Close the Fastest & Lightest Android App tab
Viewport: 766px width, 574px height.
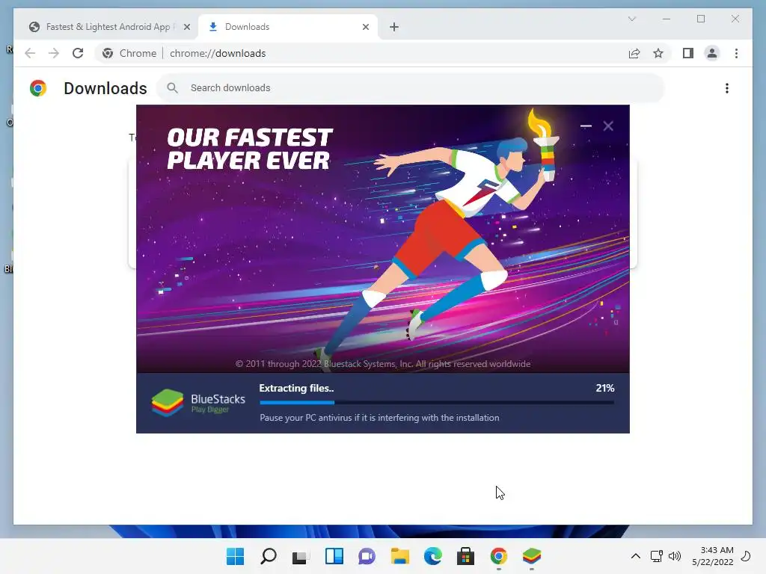(186, 27)
